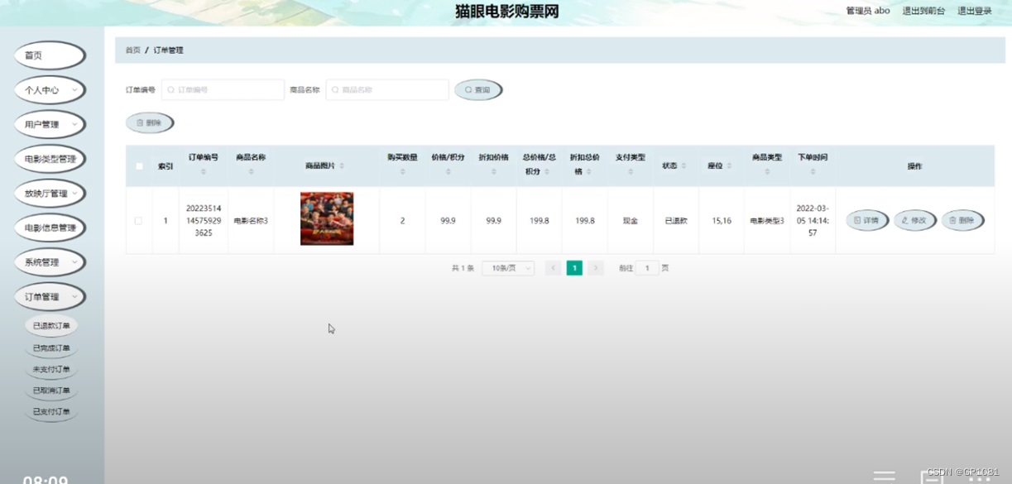Click the 查询 search button
The width and height of the screenshot is (1012, 484).
tap(478, 89)
